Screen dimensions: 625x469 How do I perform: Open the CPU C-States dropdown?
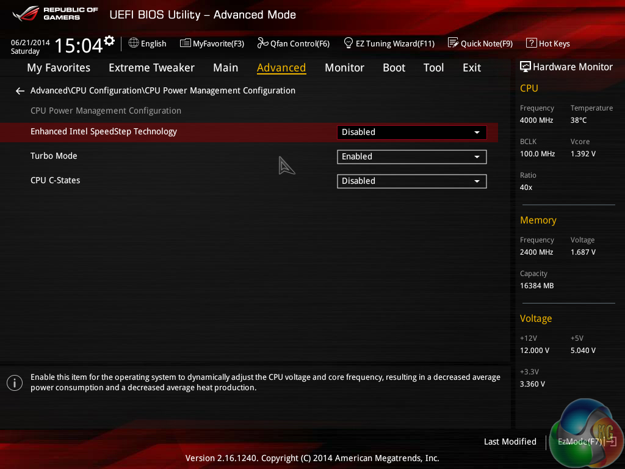[x=412, y=181]
